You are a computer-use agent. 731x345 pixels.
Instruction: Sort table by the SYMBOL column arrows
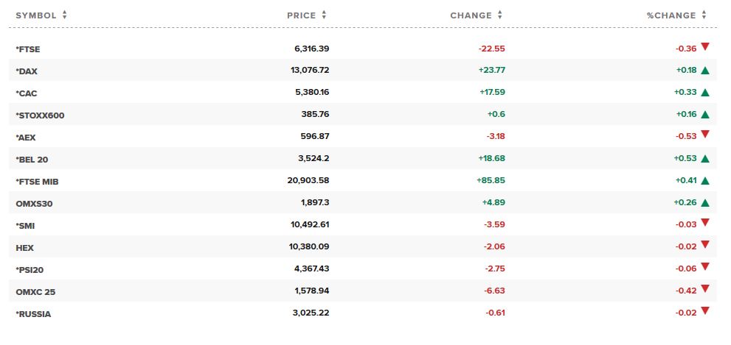coord(64,15)
